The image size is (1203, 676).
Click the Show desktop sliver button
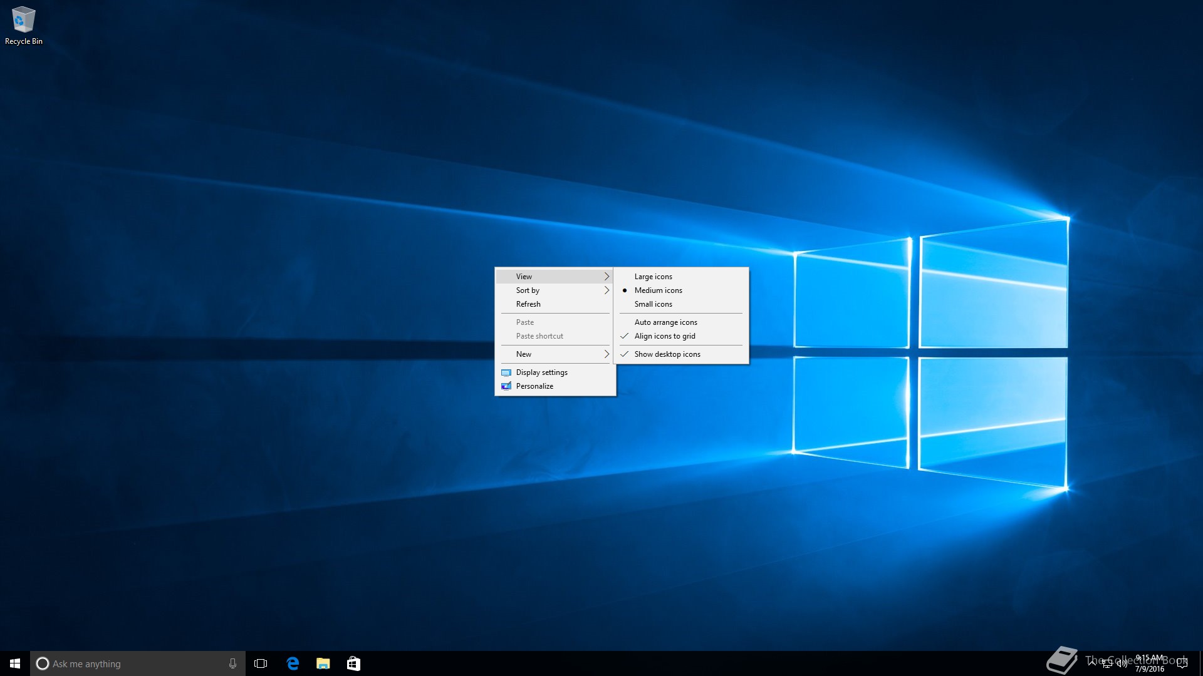click(1200, 663)
